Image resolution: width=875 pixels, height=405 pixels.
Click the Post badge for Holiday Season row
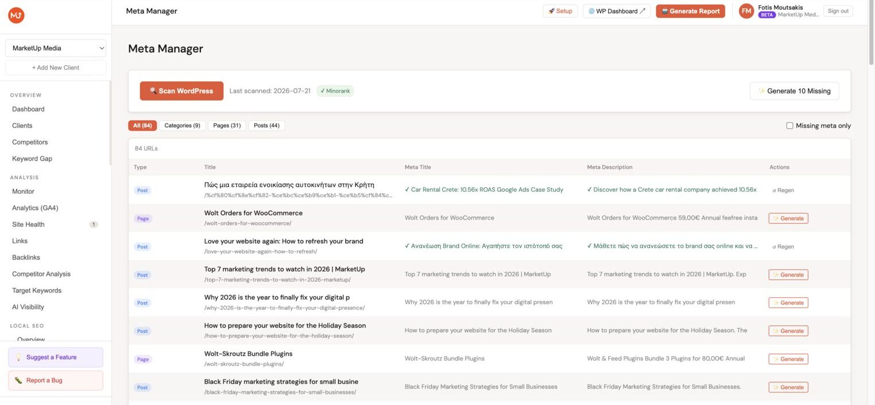click(x=142, y=331)
